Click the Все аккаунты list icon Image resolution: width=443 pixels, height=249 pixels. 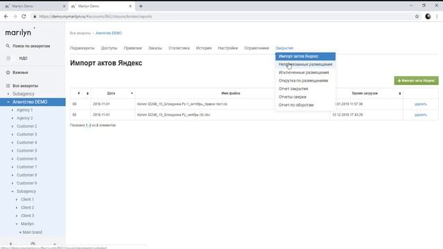8,86
